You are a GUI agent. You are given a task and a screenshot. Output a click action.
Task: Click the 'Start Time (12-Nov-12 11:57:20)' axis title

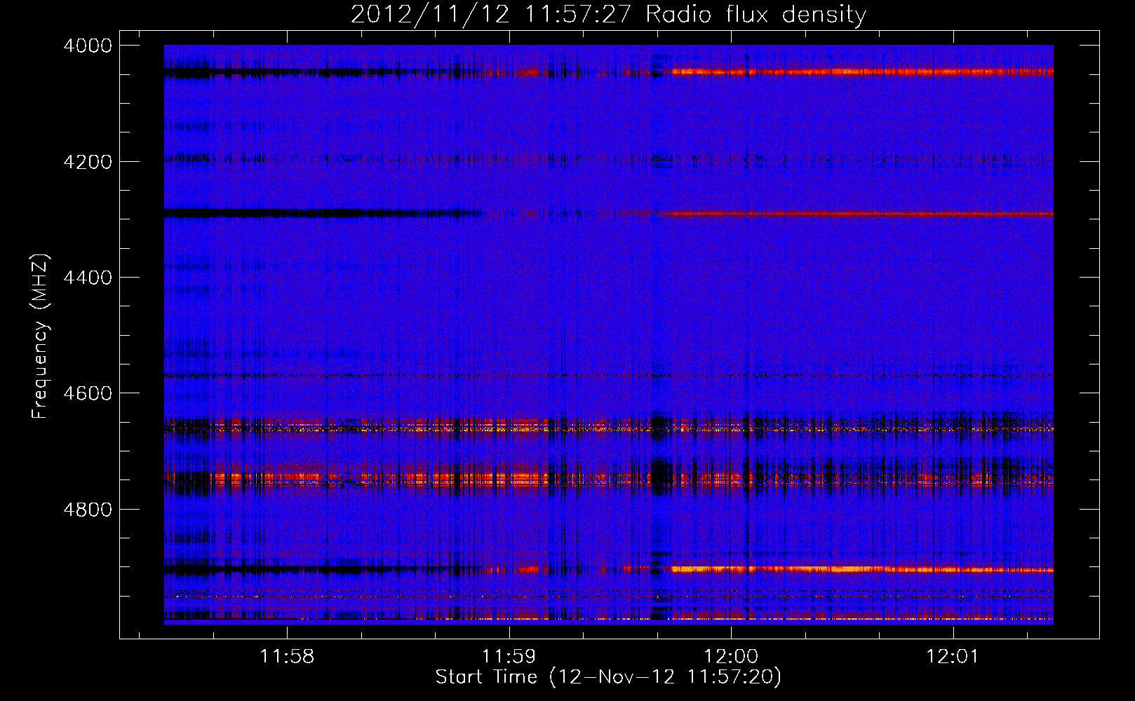(608, 677)
